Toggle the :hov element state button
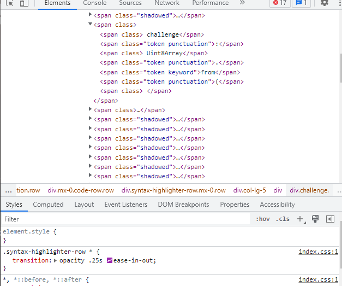This screenshot has height=286, width=342. (262, 219)
